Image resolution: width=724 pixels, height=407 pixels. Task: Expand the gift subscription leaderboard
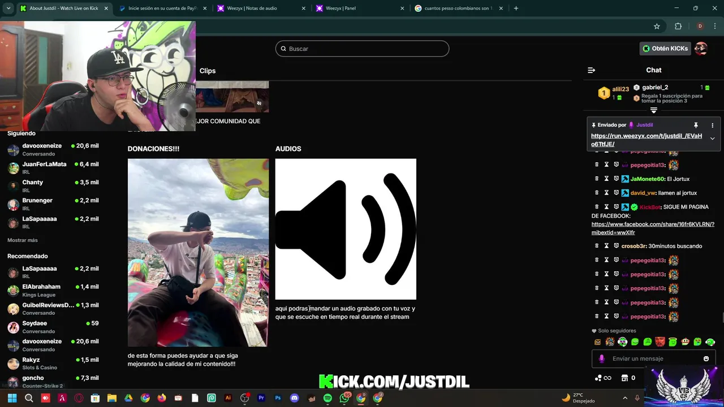click(654, 110)
